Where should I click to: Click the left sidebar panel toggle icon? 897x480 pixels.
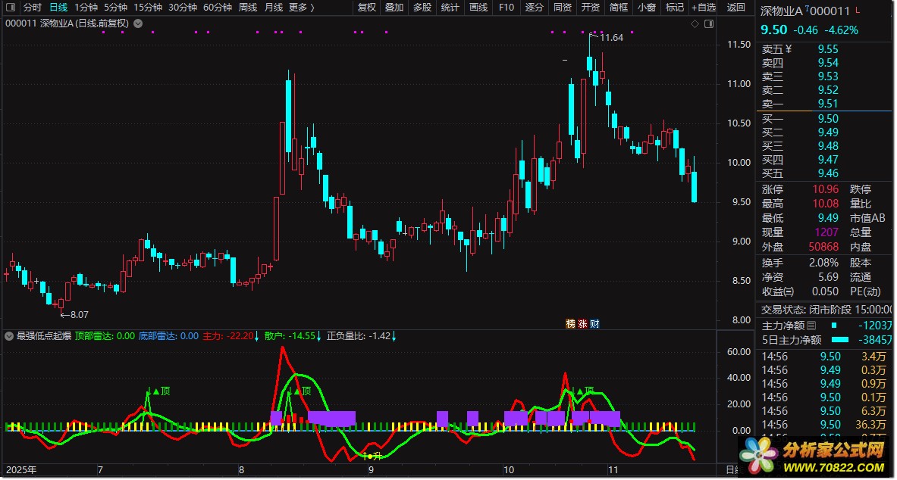click(x=10, y=8)
